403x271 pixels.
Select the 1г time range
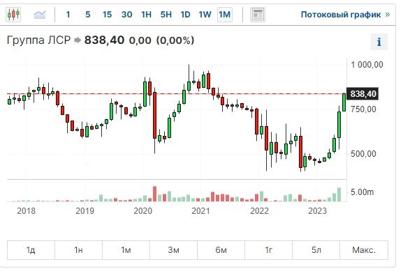coord(269,250)
